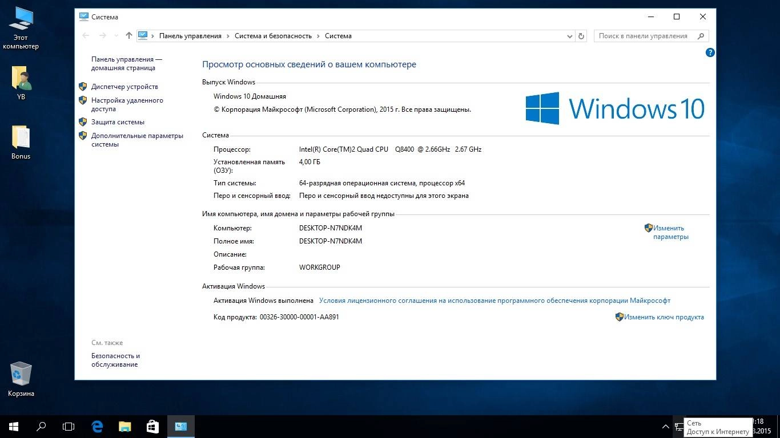Click shield icon next to Изменить ключ продукта

(x=620, y=317)
